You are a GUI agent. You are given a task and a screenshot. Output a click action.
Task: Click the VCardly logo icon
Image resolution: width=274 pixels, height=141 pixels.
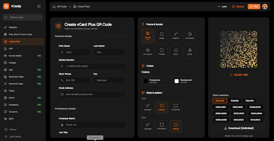point(6,6)
